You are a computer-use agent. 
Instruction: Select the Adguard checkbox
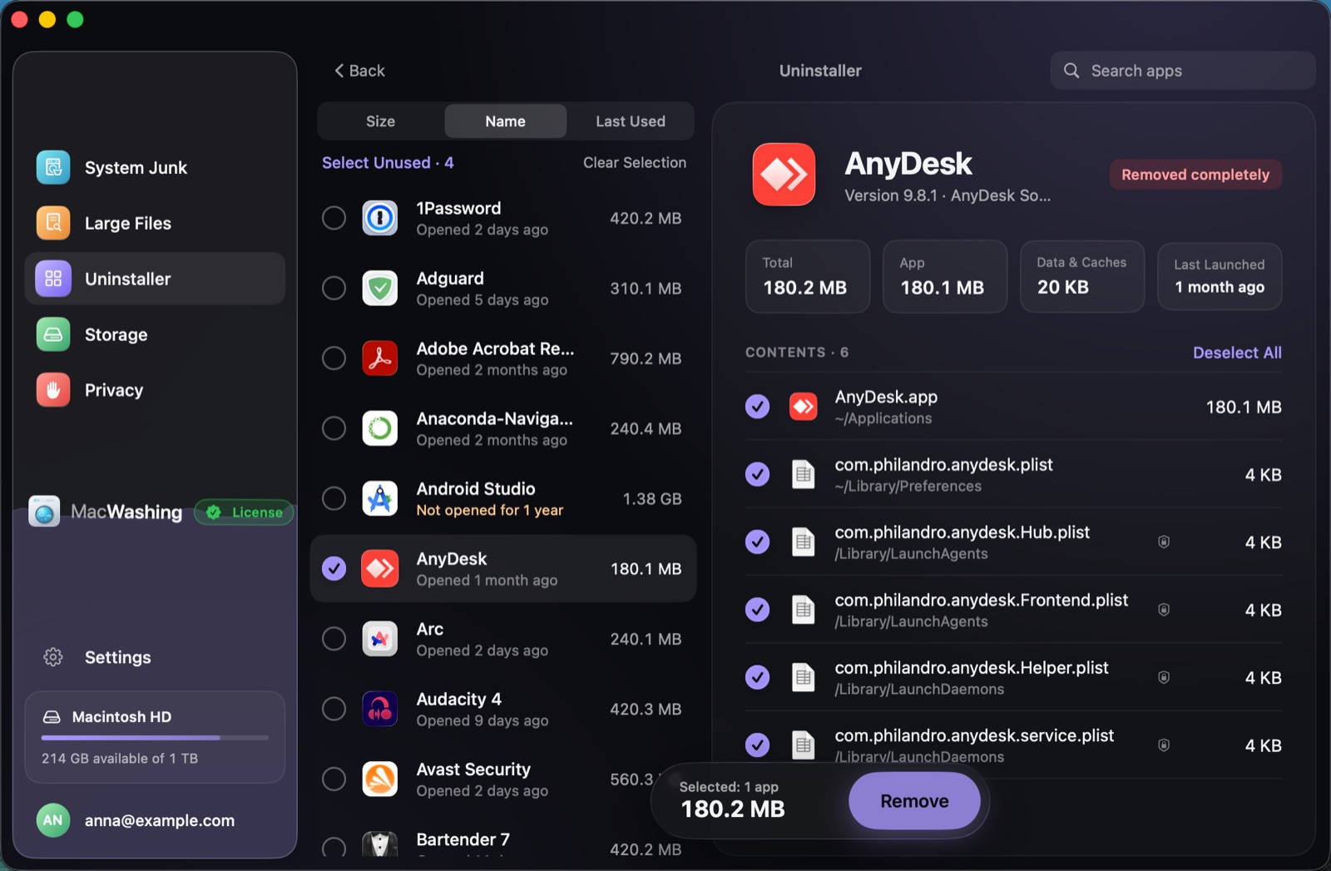pyautogui.click(x=334, y=288)
